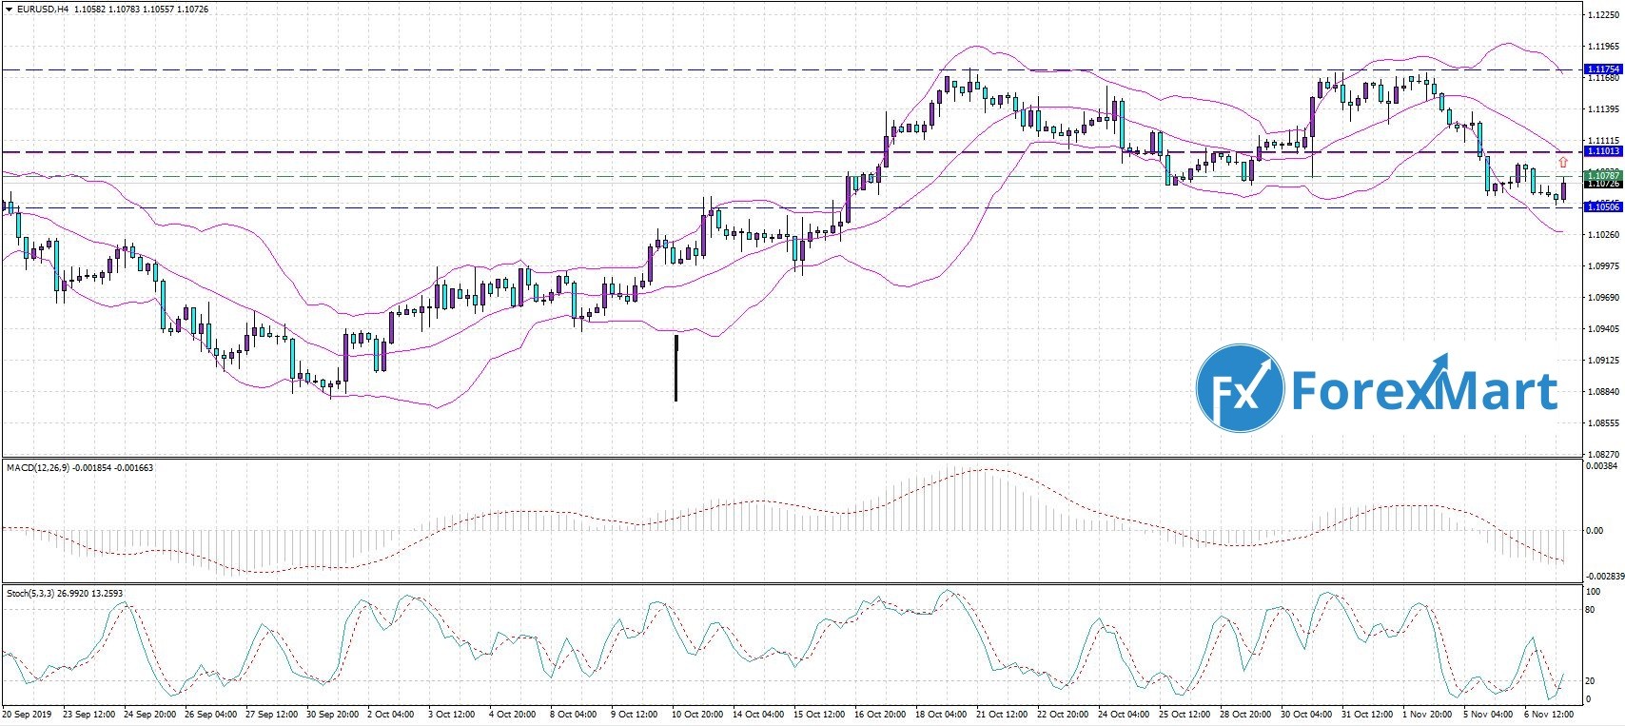The image size is (1625, 726).
Task: Click the blue 1.11754 price level label
Action: (x=1602, y=69)
